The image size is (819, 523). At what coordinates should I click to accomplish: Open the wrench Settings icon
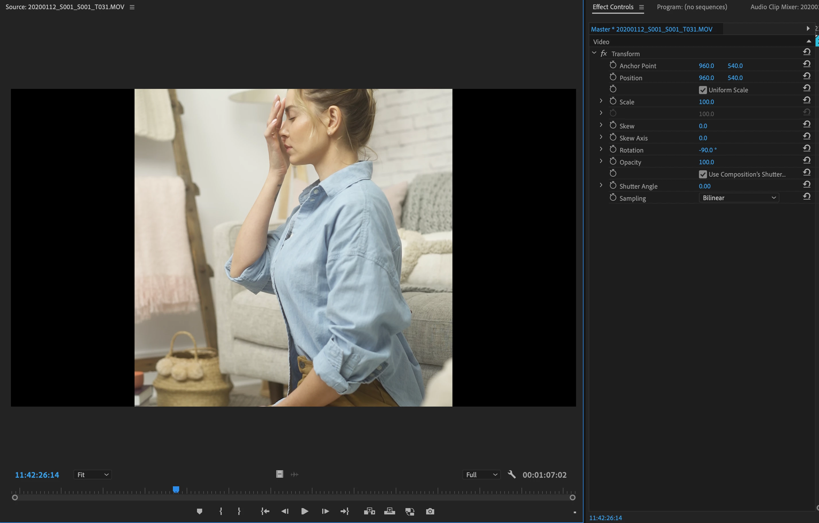click(511, 474)
